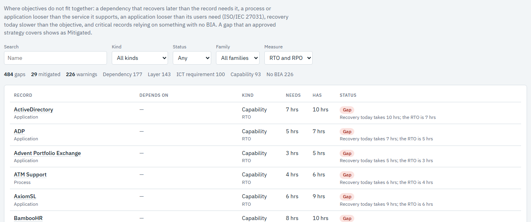Open the AxiomSL record link

point(25,196)
